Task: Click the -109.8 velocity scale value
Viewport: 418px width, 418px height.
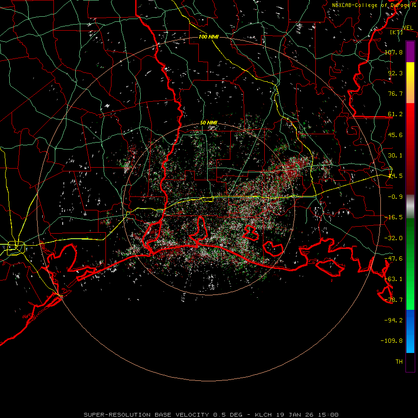Action: (392, 341)
